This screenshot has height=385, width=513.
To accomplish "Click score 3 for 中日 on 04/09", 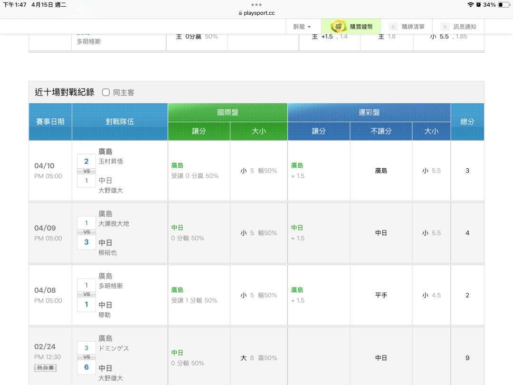I will (86, 242).
